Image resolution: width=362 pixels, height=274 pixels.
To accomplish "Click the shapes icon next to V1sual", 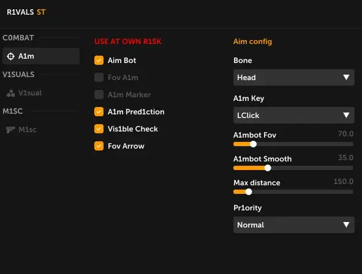I will coord(10,93).
